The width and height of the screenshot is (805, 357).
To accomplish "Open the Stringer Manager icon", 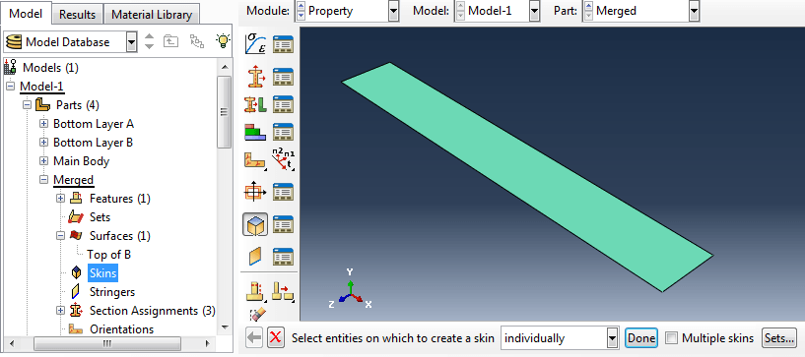I will coord(283,256).
